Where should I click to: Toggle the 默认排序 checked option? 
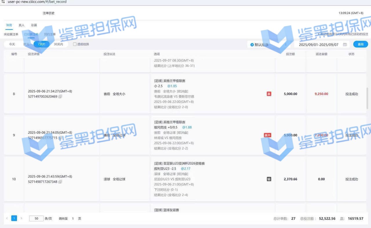point(252,45)
